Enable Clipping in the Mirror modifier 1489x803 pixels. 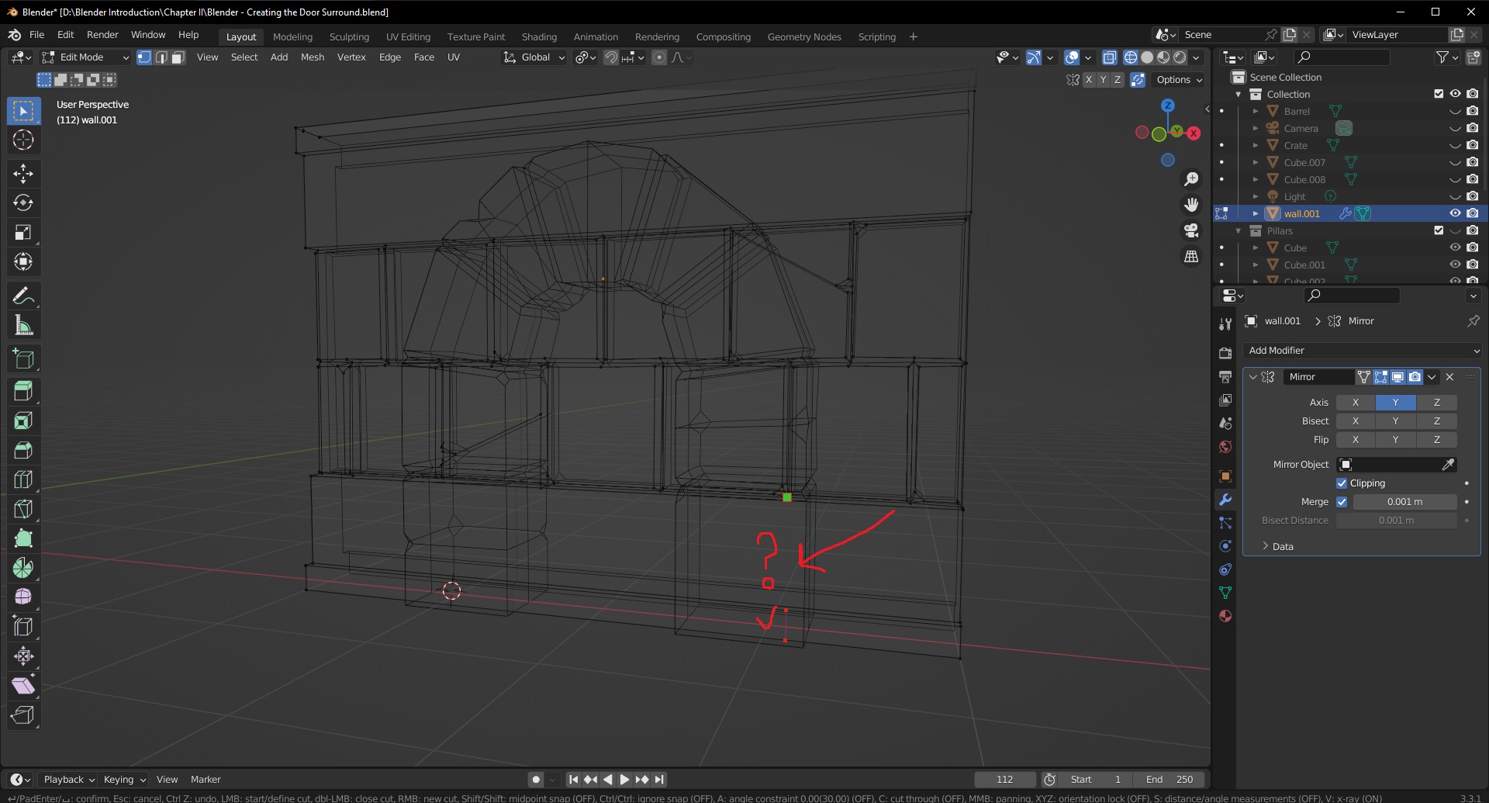coord(1342,483)
